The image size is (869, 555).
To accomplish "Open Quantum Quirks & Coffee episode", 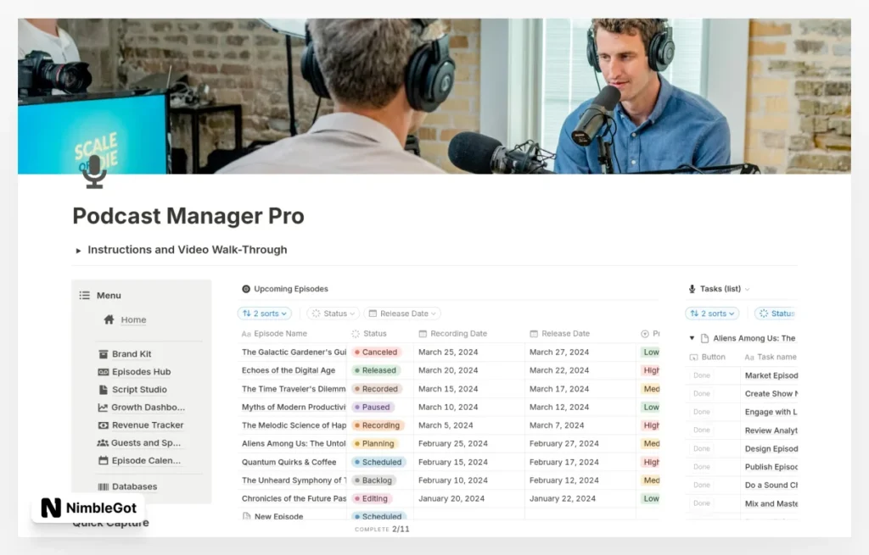I will click(289, 462).
